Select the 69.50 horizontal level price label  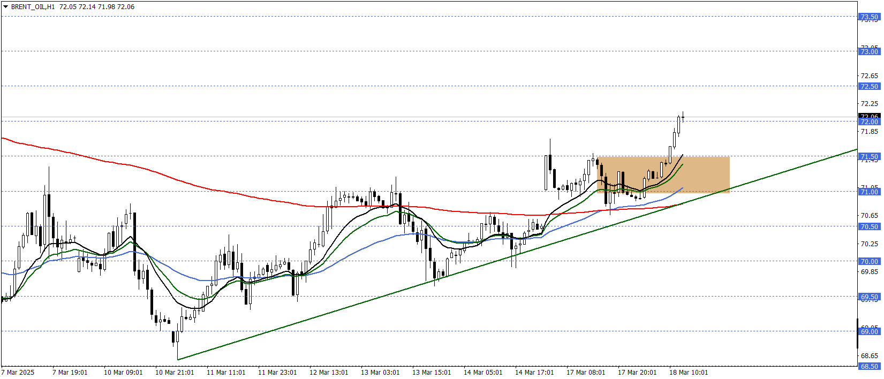point(870,297)
